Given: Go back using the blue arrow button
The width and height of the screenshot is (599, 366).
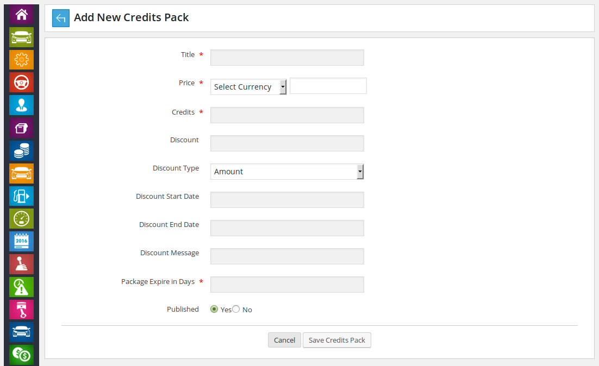Looking at the screenshot, I should pyautogui.click(x=61, y=18).
